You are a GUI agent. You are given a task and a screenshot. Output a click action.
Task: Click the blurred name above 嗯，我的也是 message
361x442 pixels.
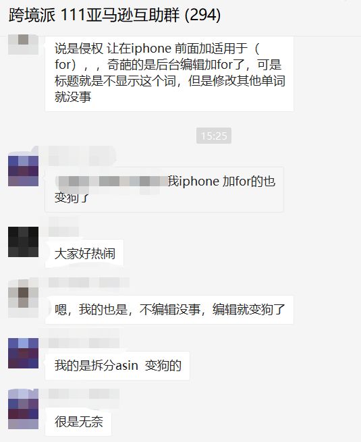tap(89, 283)
